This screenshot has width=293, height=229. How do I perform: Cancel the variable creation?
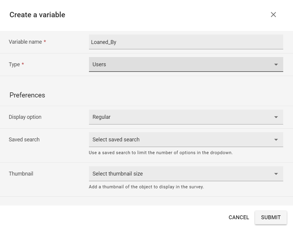tap(239, 217)
